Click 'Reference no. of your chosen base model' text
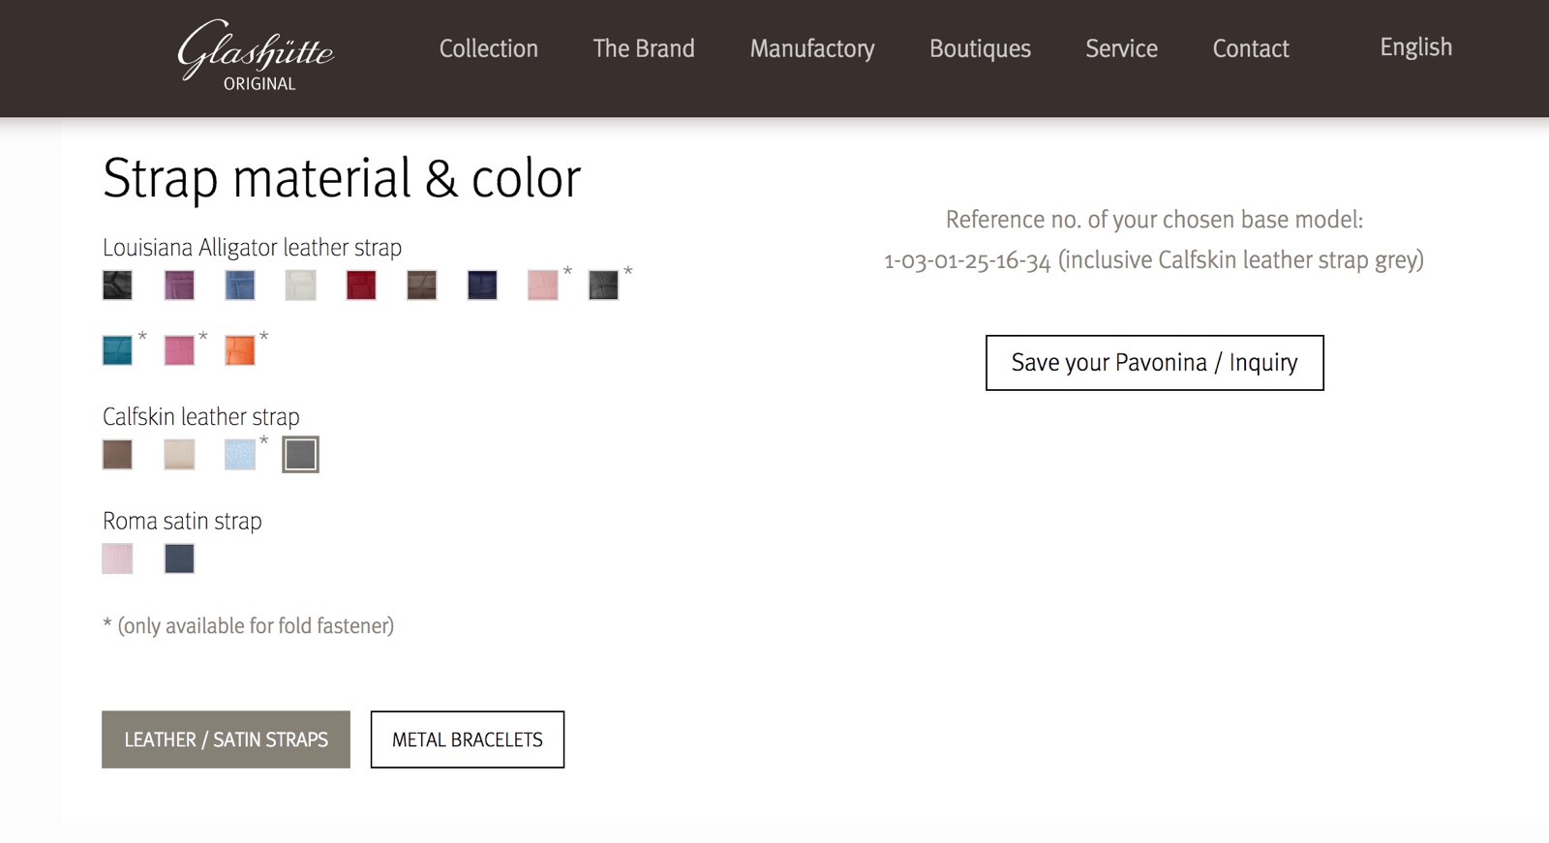The height and width of the screenshot is (843, 1549). click(1154, 220)
